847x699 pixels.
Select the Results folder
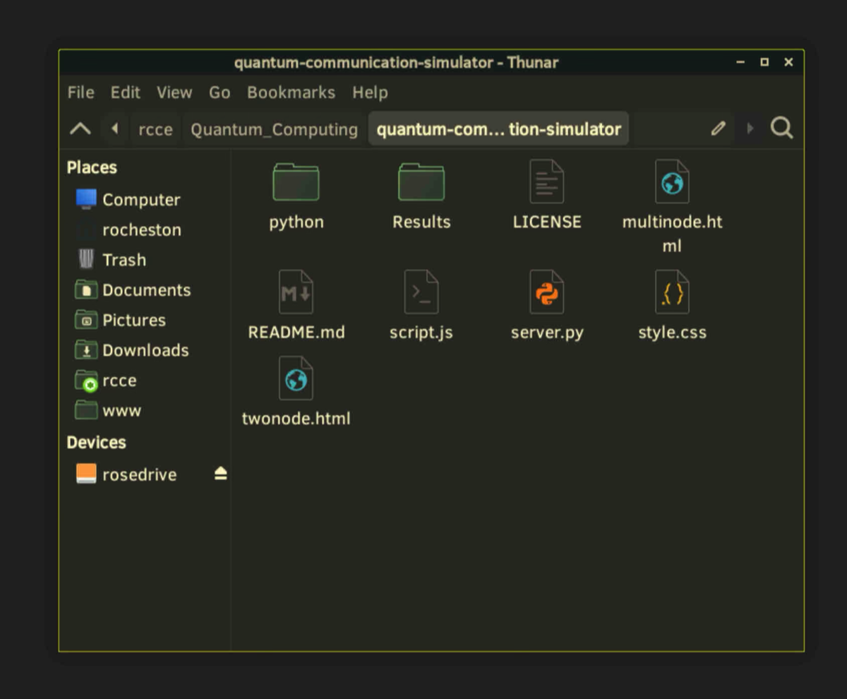click(x=421, y=182)
